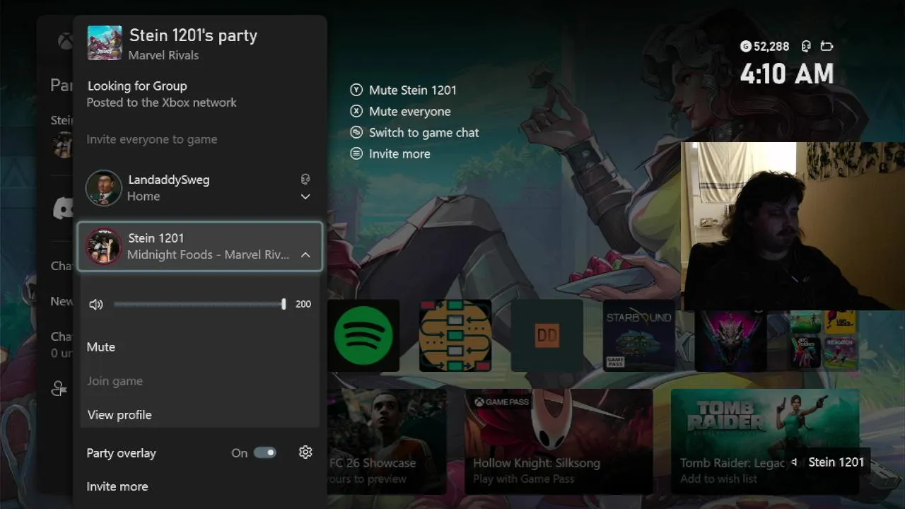Open the purple dragon game tile

[731, 341]
